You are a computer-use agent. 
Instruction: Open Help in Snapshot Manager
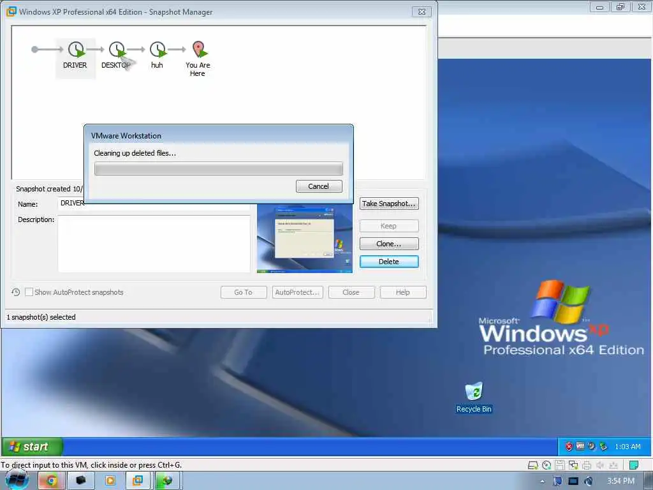[x=403, y=292]
